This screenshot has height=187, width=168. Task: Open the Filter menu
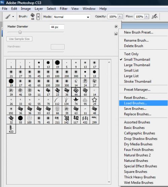tap(64, 9)
